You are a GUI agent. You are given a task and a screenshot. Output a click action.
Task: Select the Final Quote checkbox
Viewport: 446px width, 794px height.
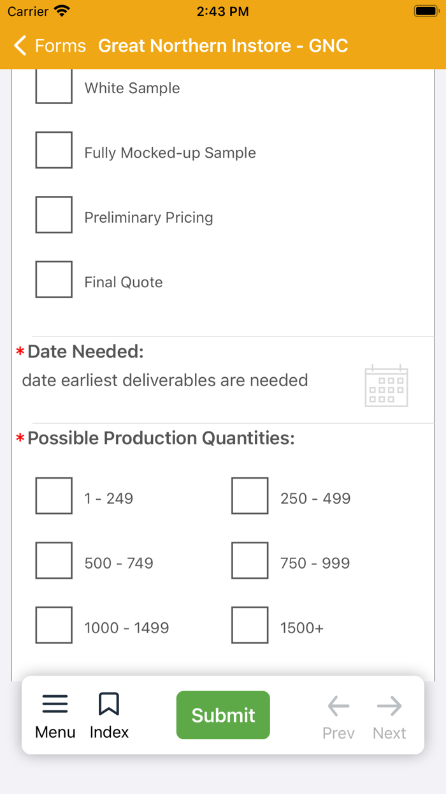(54, 279)
